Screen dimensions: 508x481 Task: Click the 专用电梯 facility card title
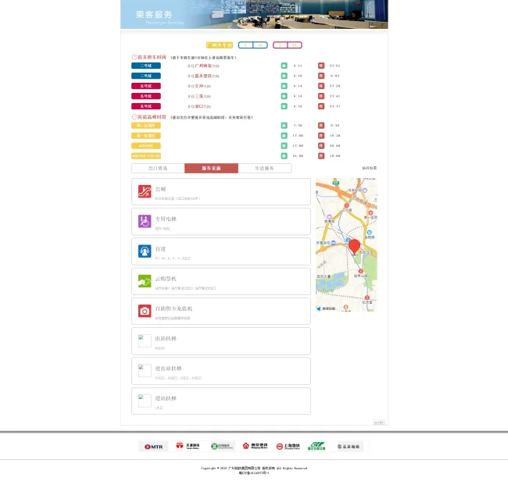(166, 219)
